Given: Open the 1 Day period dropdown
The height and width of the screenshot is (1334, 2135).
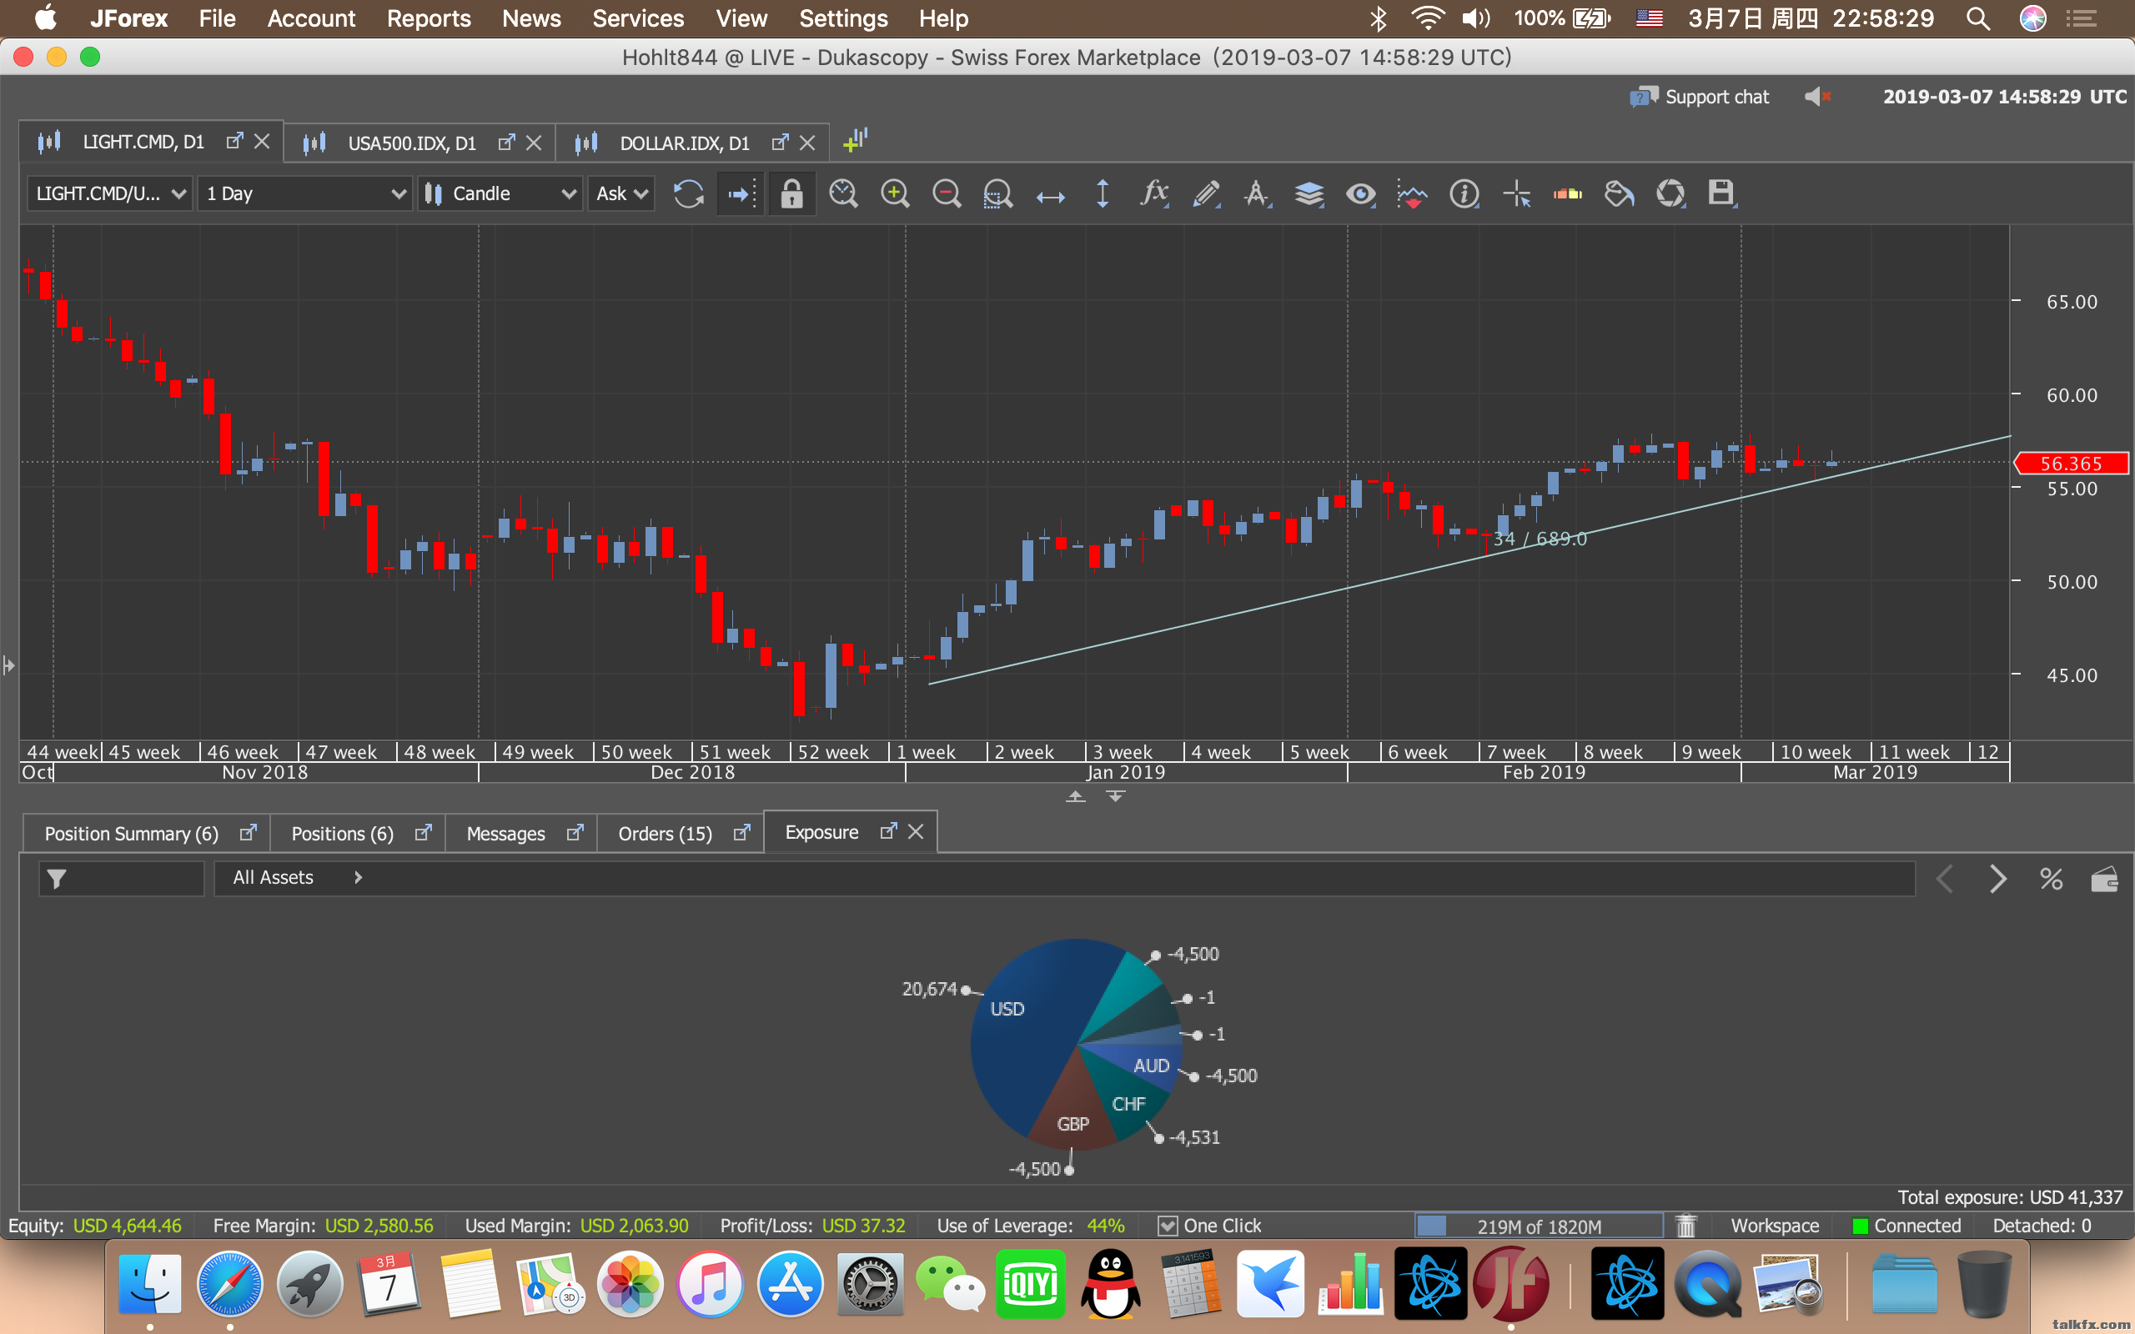Looking at the screenshot, I should pos(304,193).
